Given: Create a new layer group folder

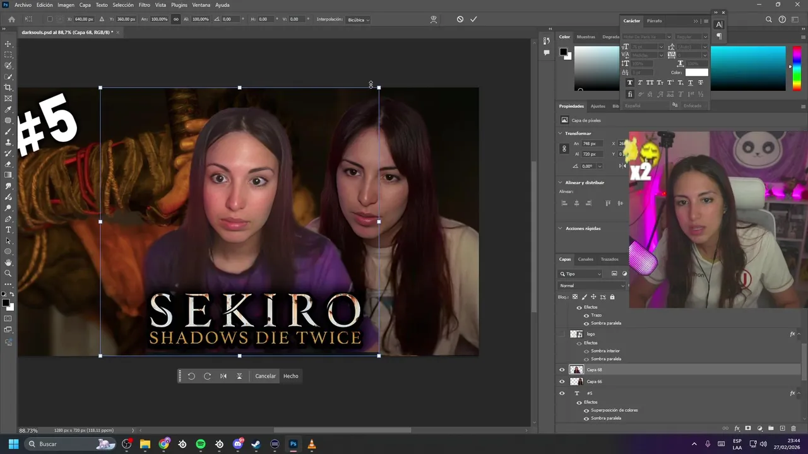Looking at the screenshot, I should [x=771, y=429].
